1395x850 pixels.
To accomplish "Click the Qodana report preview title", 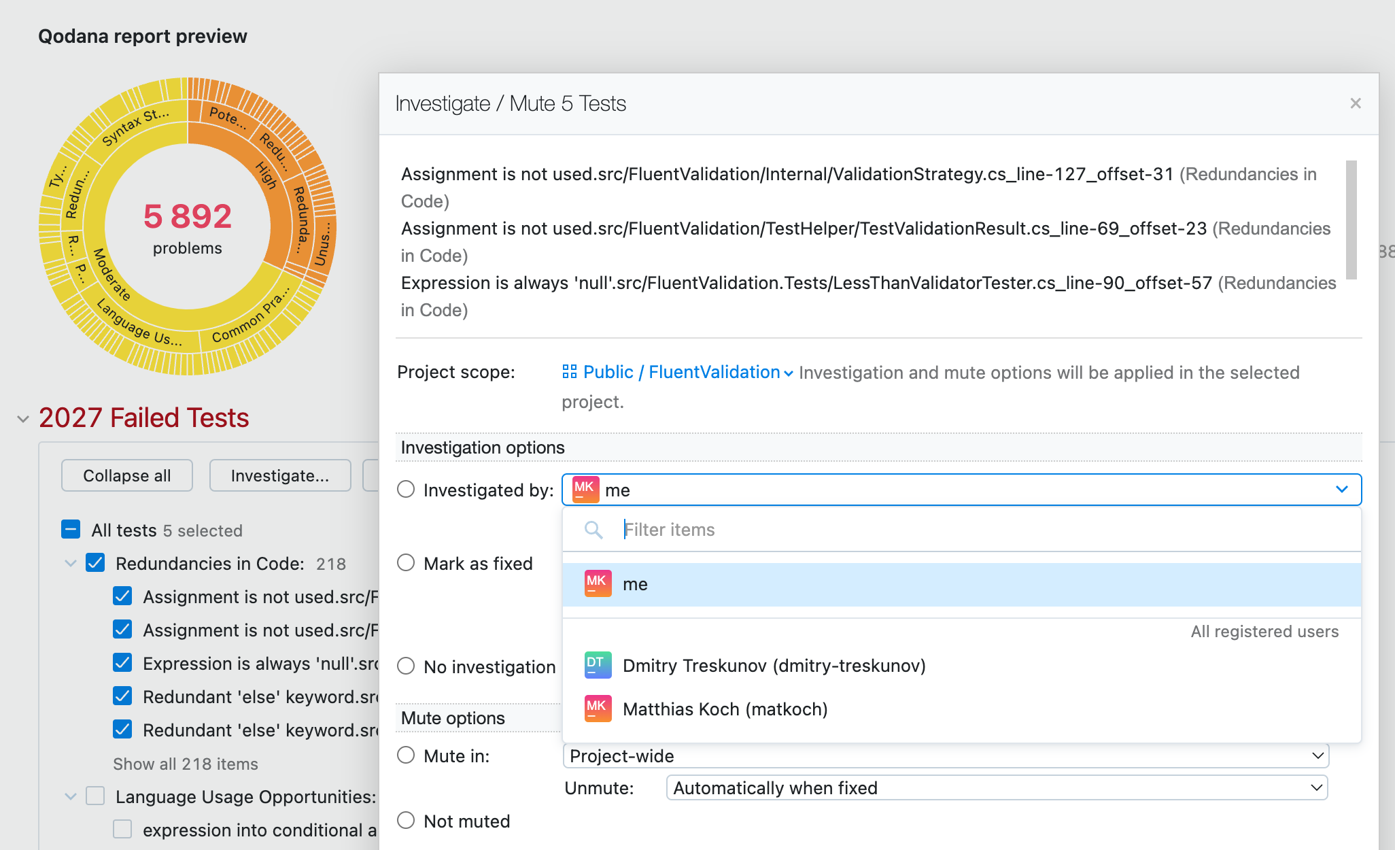I will [x=143, y=36].
